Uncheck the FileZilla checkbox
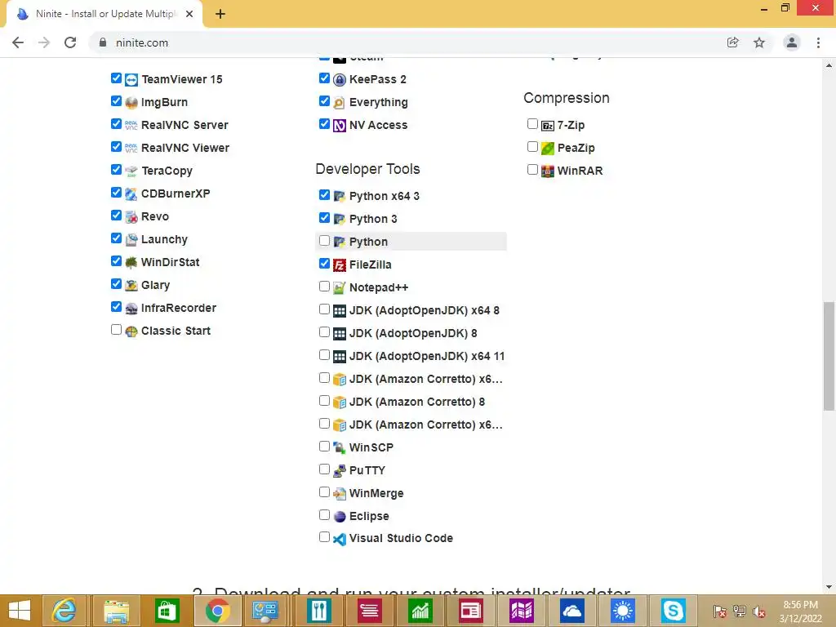The height and width of the screenshot is (627, 836). 324,264
